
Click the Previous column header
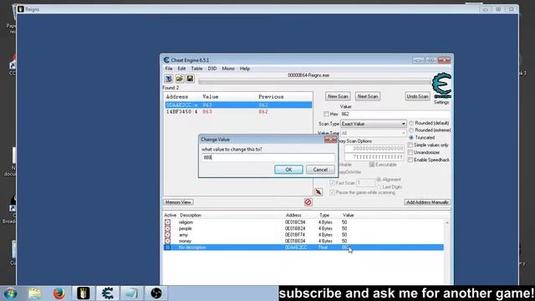[271, 97]
